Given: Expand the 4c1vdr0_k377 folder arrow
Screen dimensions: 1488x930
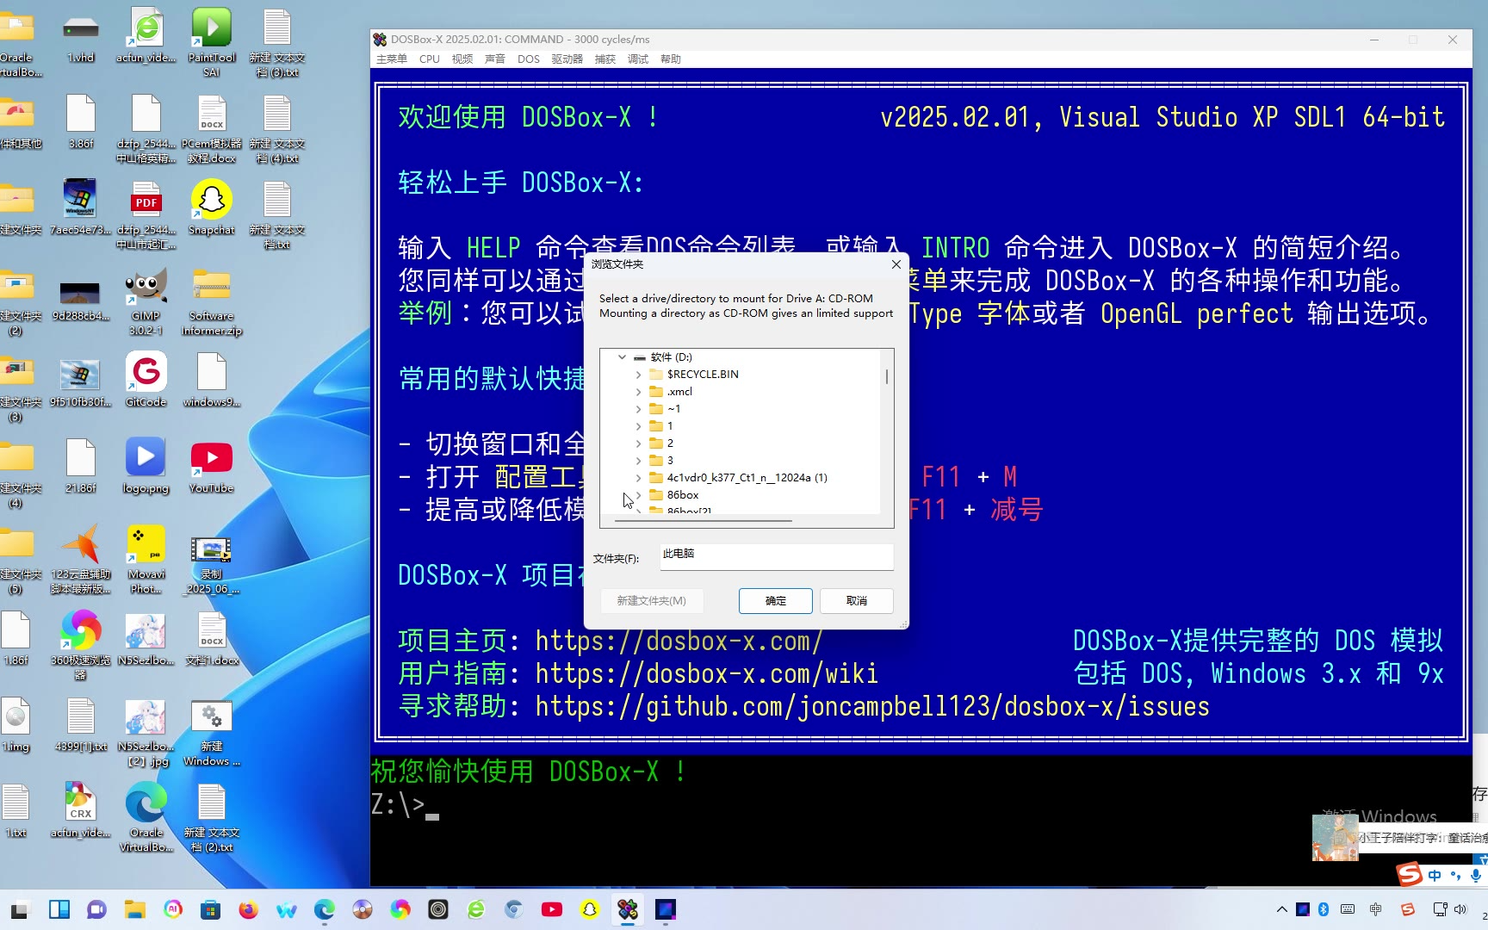Looking at the screenshot, I should pyautogui.click(x=638, y=478).
